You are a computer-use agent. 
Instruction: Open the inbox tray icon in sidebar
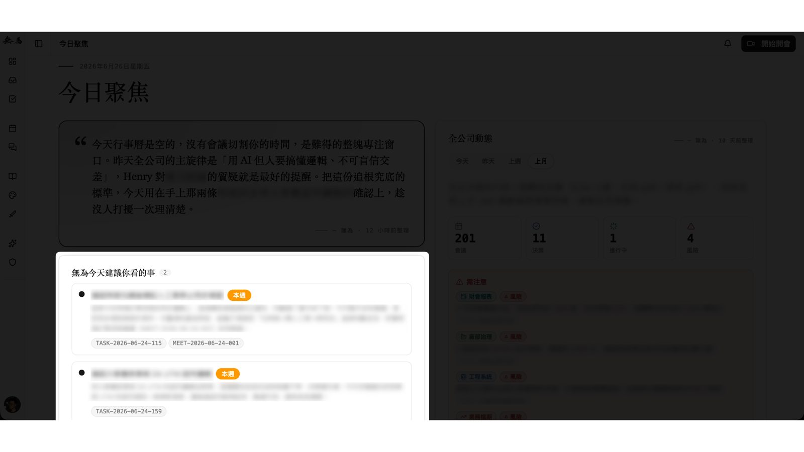point(13,80)
